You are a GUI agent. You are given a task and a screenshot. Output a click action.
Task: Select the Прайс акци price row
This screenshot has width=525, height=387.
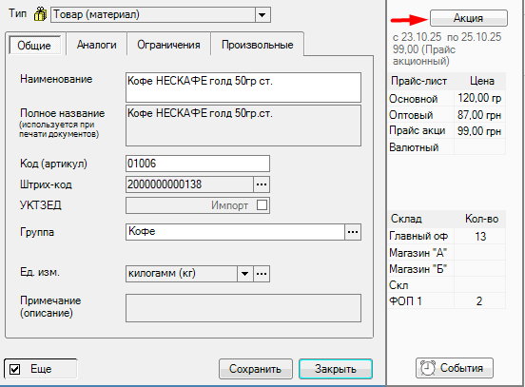click(x=447, y=131)
